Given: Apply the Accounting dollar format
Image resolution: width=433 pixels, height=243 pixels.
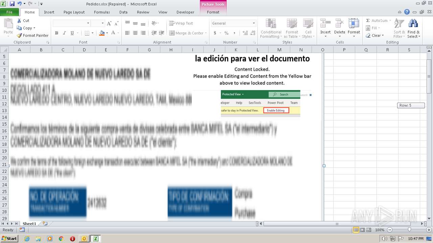Looking at the screenshot, I should [215, 33].
